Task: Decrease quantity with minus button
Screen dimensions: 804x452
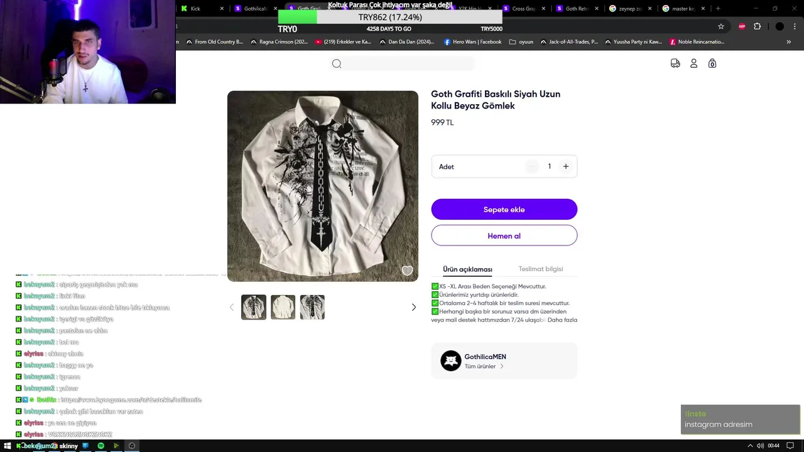Action: (532, 166)
